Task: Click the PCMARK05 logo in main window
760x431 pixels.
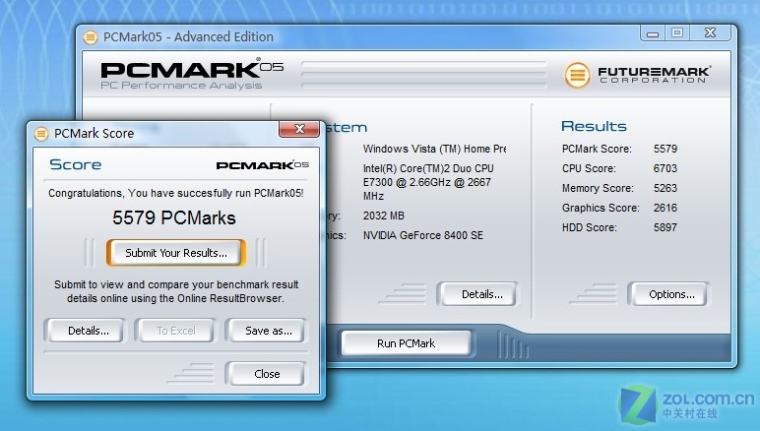Action: [192, 69]
